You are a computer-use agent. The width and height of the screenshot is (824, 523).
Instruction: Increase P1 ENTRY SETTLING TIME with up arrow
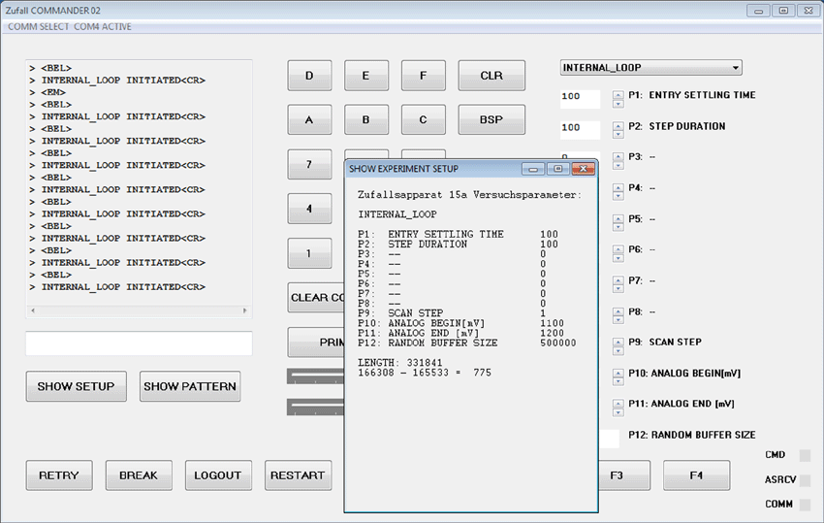pos(618,93)
